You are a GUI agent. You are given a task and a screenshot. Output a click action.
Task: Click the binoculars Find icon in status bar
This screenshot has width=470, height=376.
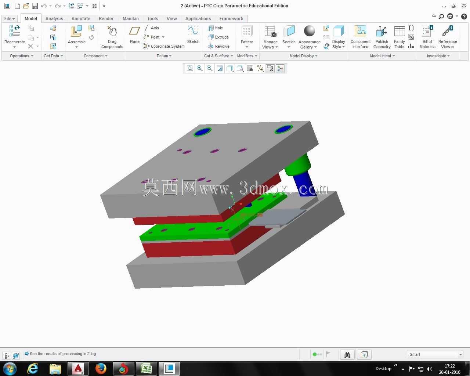[x=347, y=354]
